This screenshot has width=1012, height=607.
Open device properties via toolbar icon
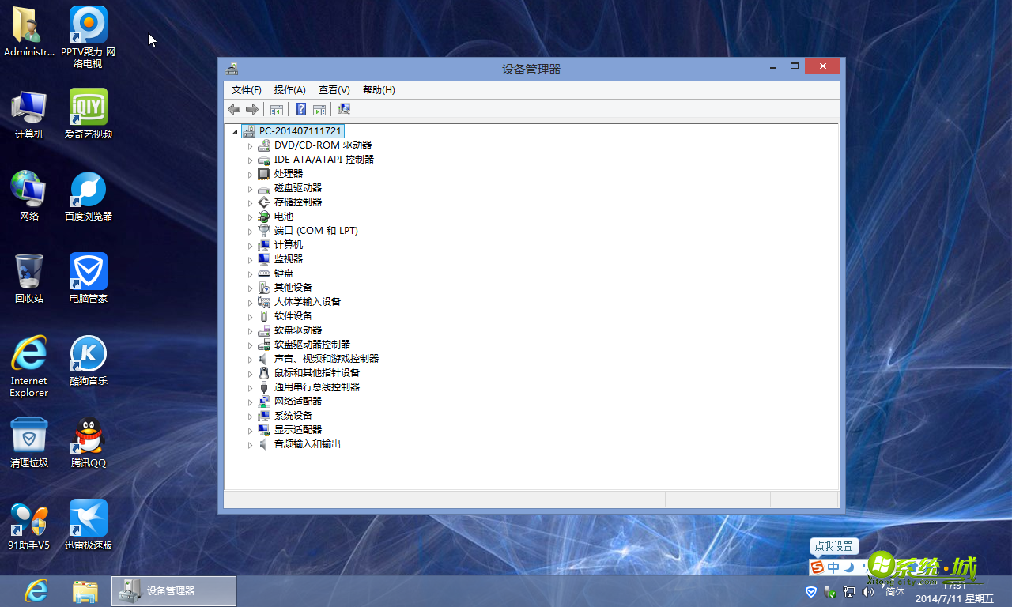(319, 108)
